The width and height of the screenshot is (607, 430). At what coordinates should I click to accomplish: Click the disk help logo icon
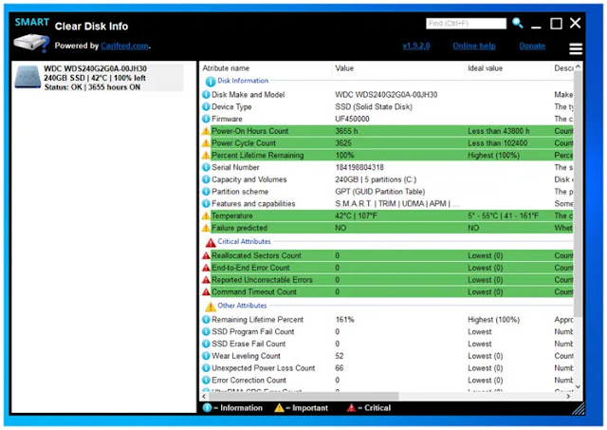(x=31, y=43)
